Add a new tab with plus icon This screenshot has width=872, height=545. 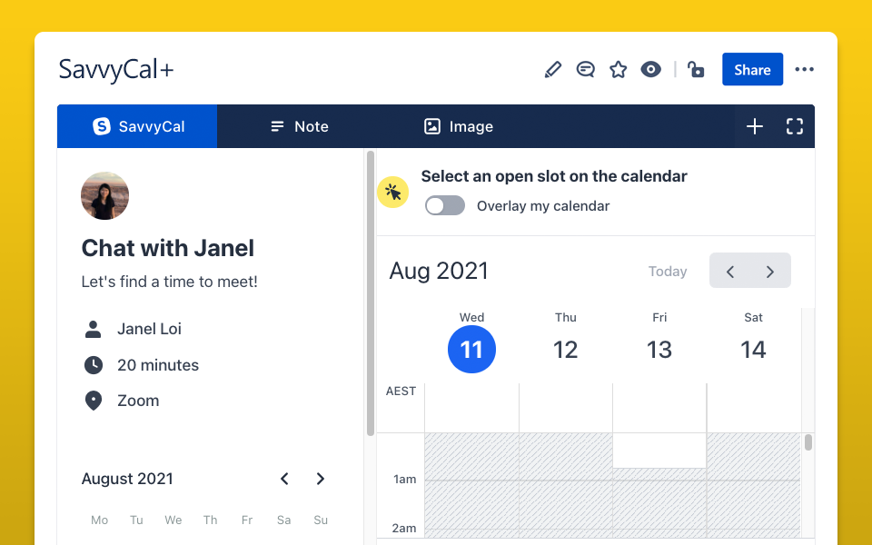[755, 126]
